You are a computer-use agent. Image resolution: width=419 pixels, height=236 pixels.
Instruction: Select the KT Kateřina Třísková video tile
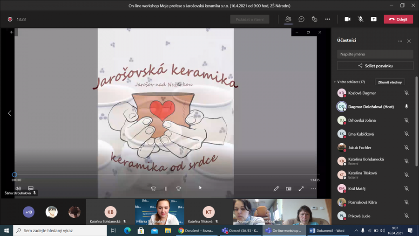[209, 212]
